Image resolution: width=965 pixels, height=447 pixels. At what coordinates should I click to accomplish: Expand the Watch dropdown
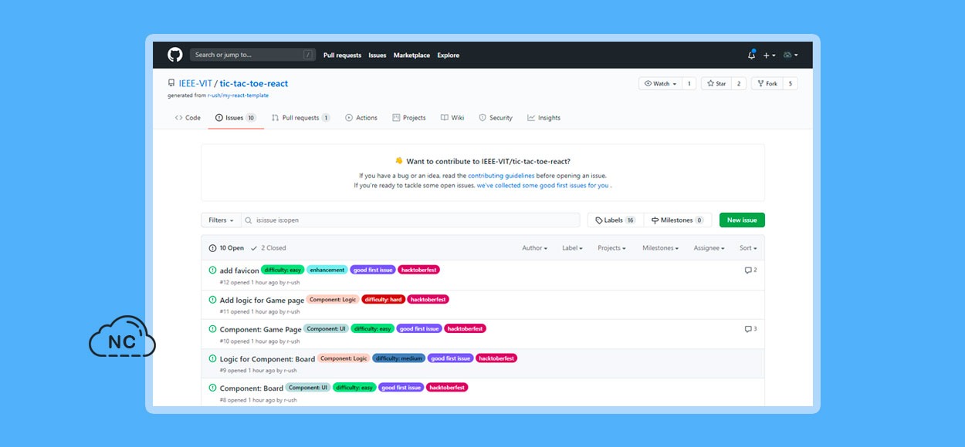click(660, 83)
